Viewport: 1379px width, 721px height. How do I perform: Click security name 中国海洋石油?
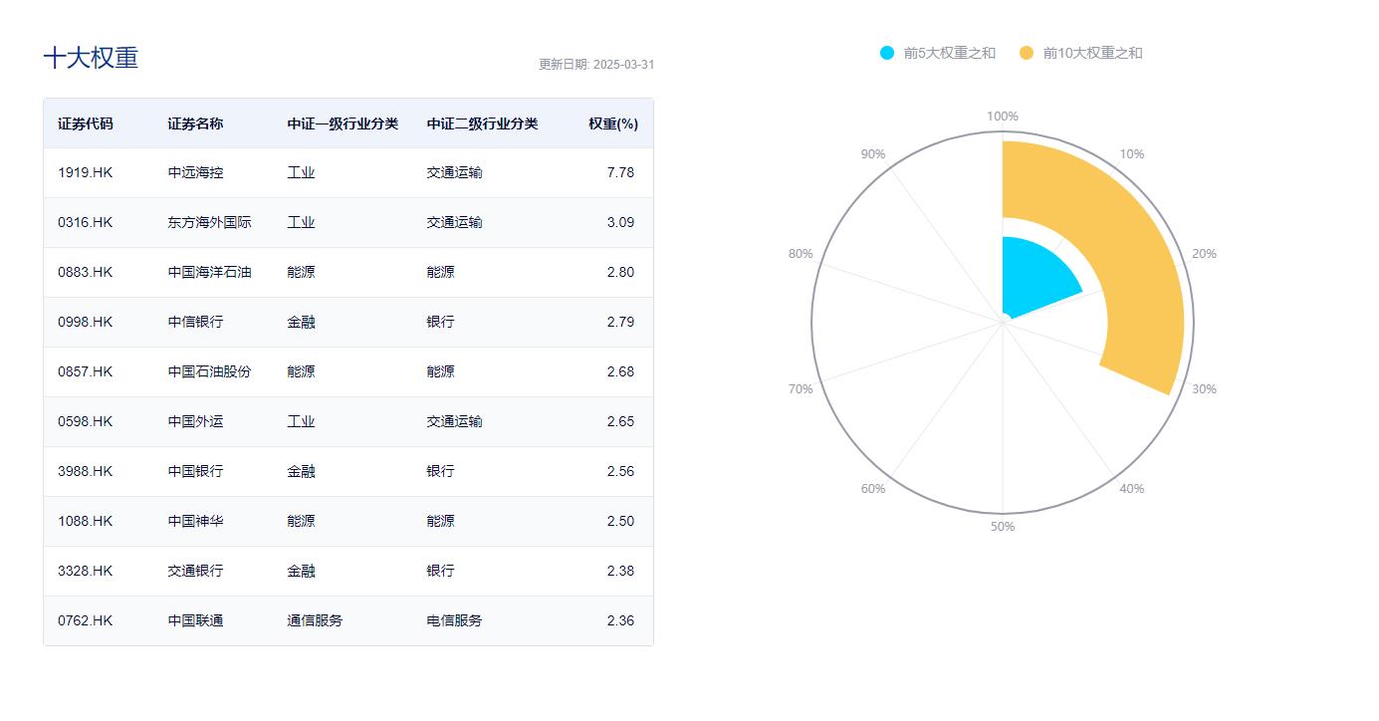click(x=209, y=272)
